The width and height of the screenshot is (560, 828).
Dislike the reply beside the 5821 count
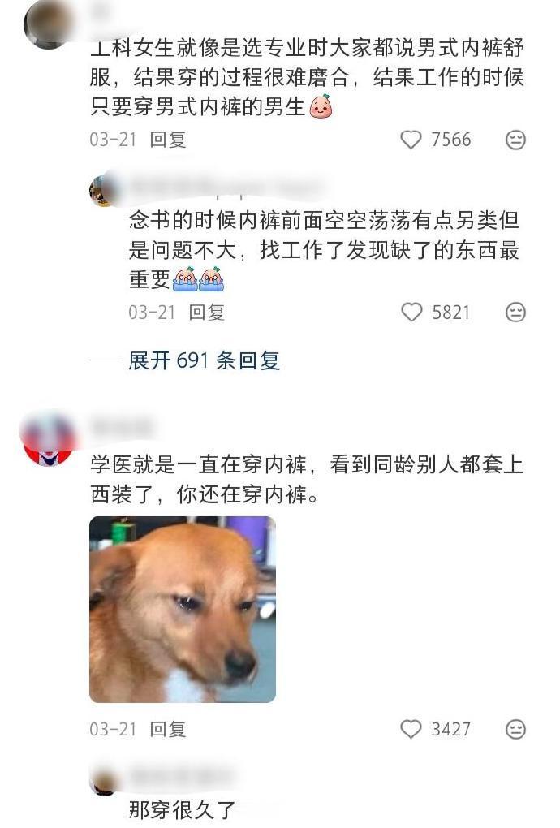point(515,312)
